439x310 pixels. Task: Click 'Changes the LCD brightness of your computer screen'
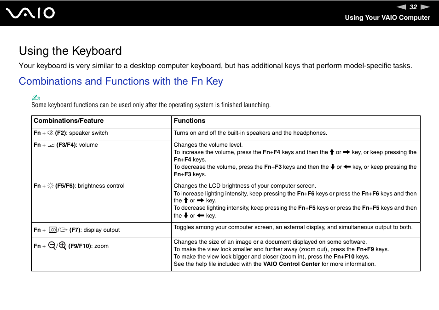coord(245,186)
